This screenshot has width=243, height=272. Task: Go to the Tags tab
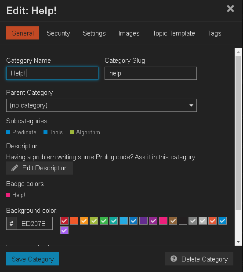[214, 33]
